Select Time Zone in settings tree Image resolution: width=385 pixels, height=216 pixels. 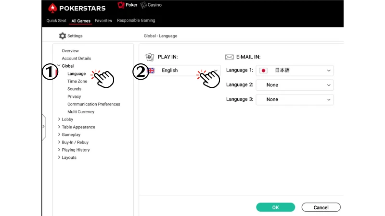[x=77, y=81]
